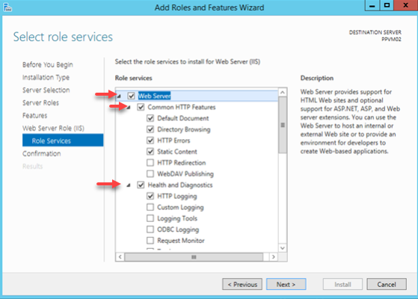Select the Custom Logging row label

(x=180, y=207)
